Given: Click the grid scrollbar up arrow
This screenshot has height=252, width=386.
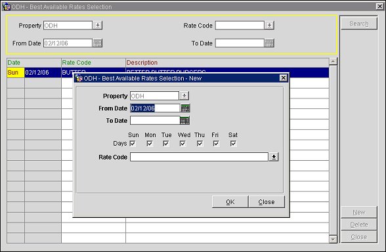Looking at the screenshot, I should (x=333, y=61).
